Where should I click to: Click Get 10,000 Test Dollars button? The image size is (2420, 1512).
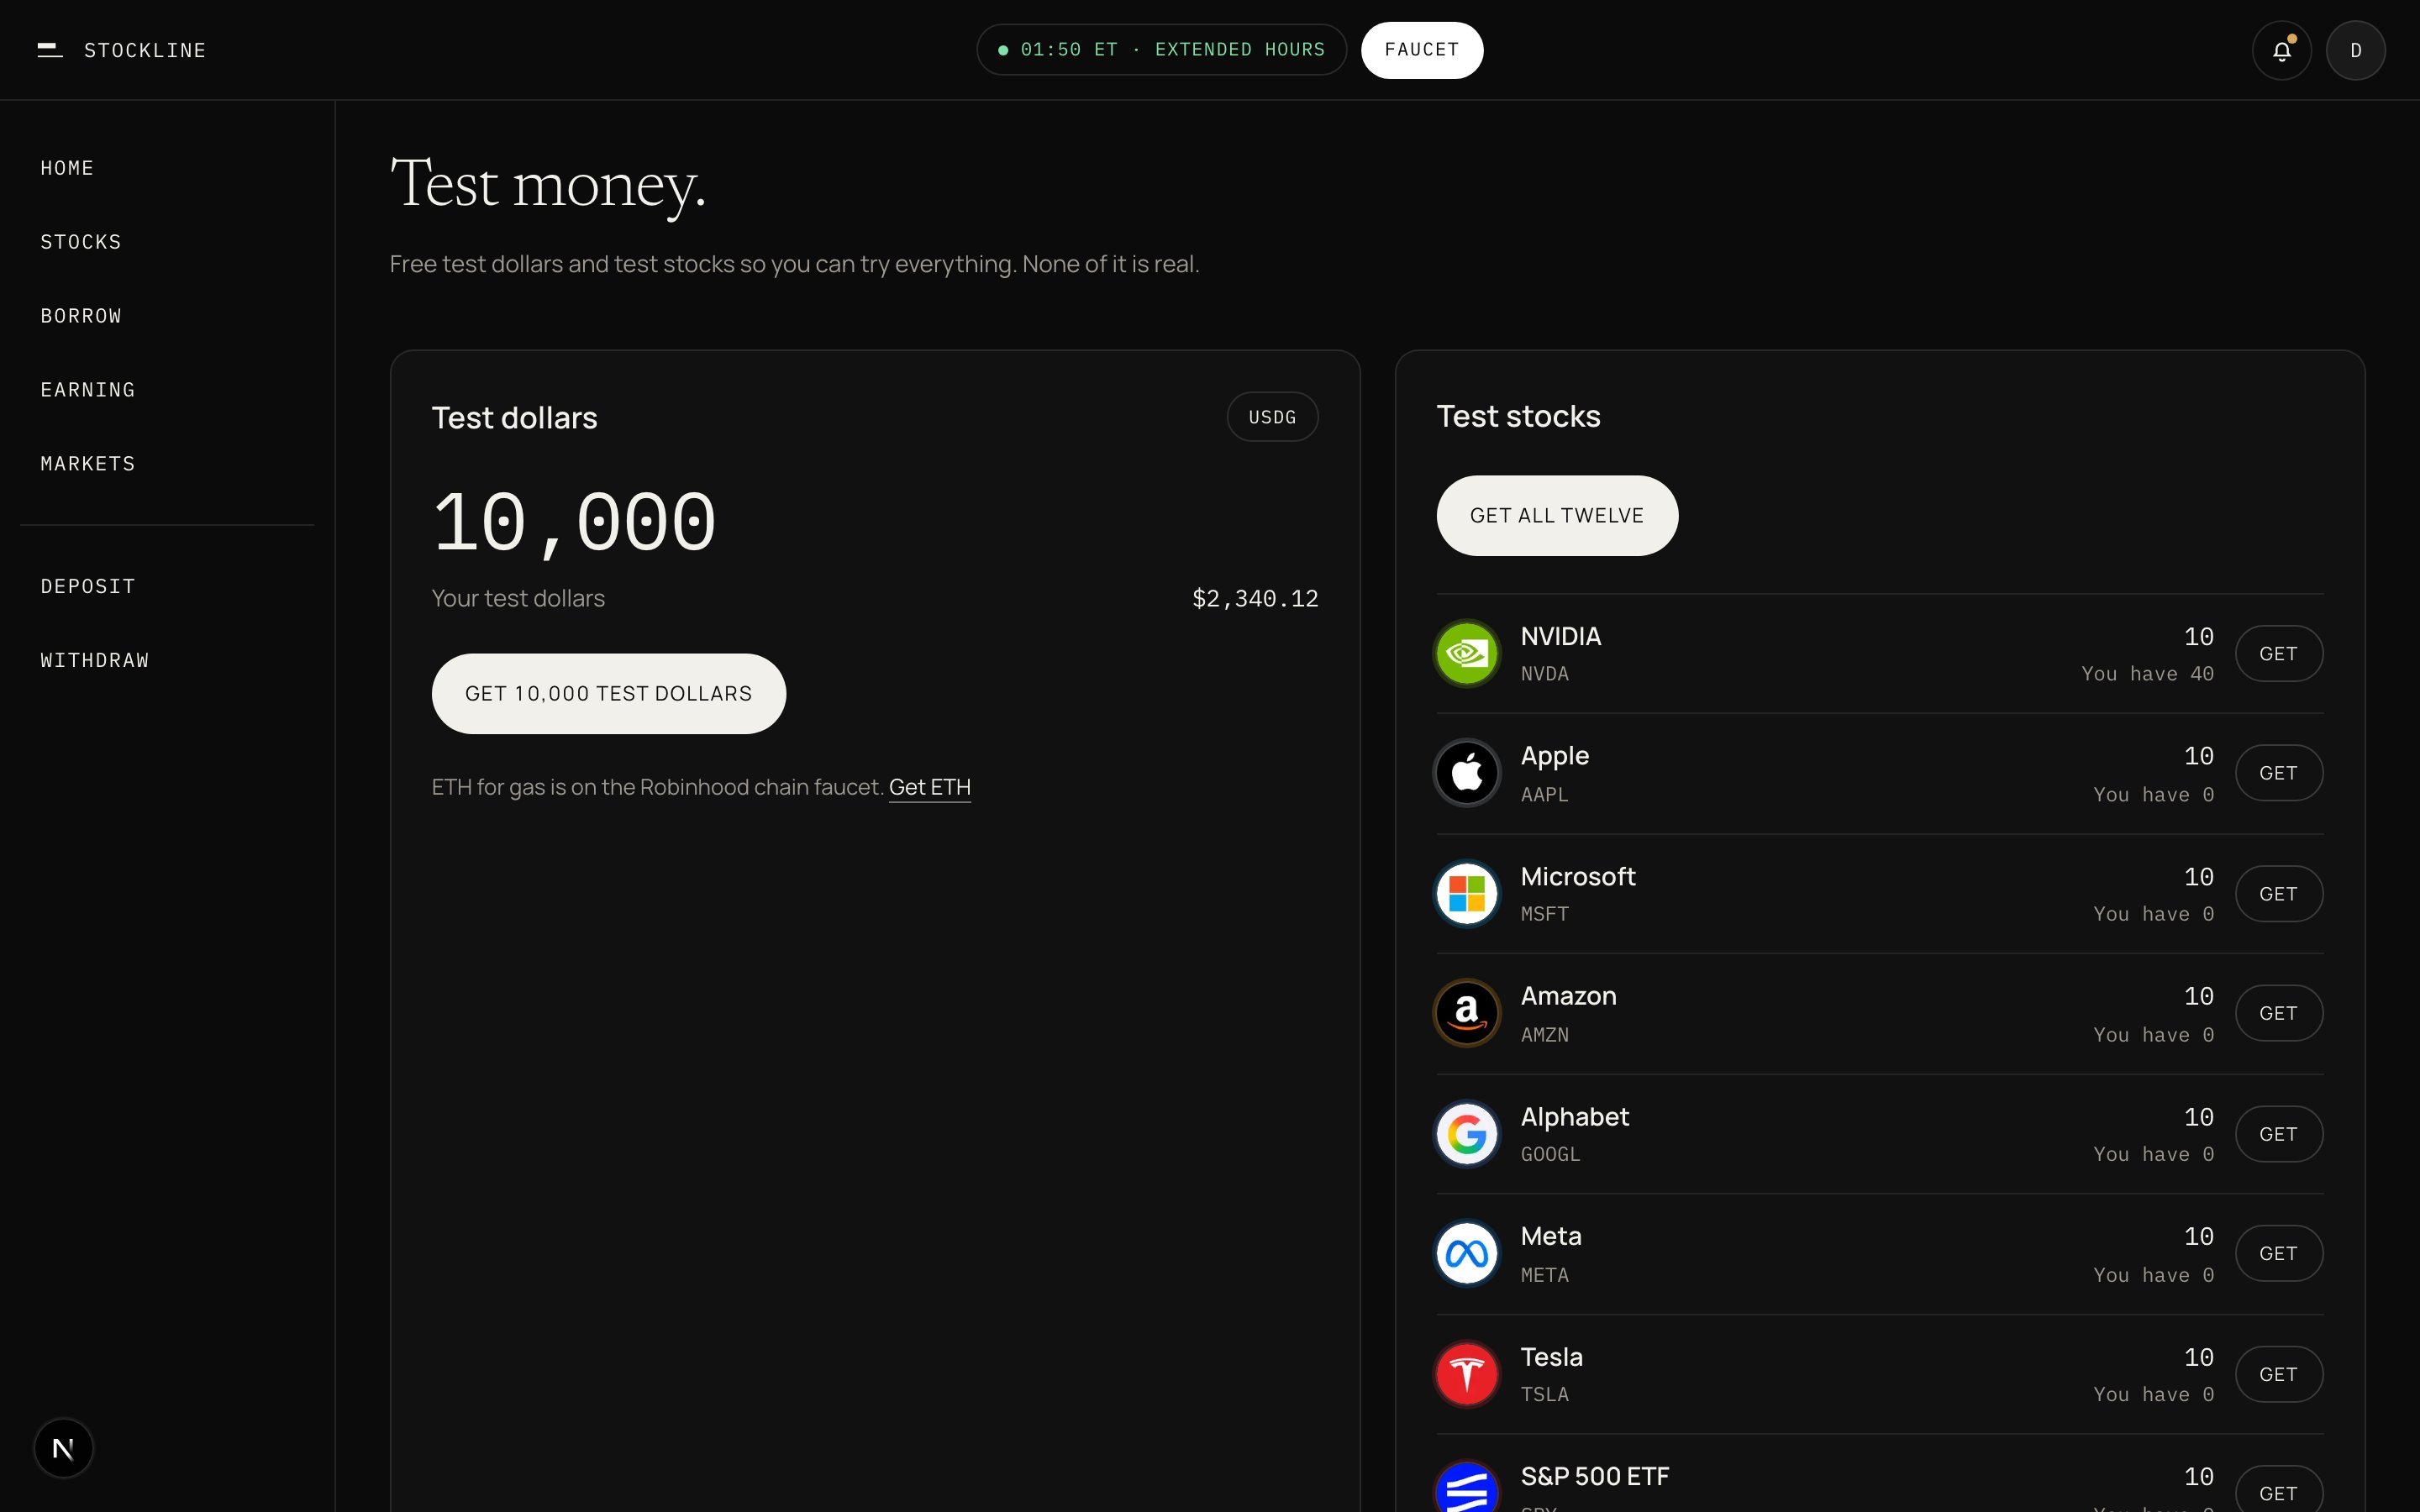pyautogui.click(x=608, y=694)
